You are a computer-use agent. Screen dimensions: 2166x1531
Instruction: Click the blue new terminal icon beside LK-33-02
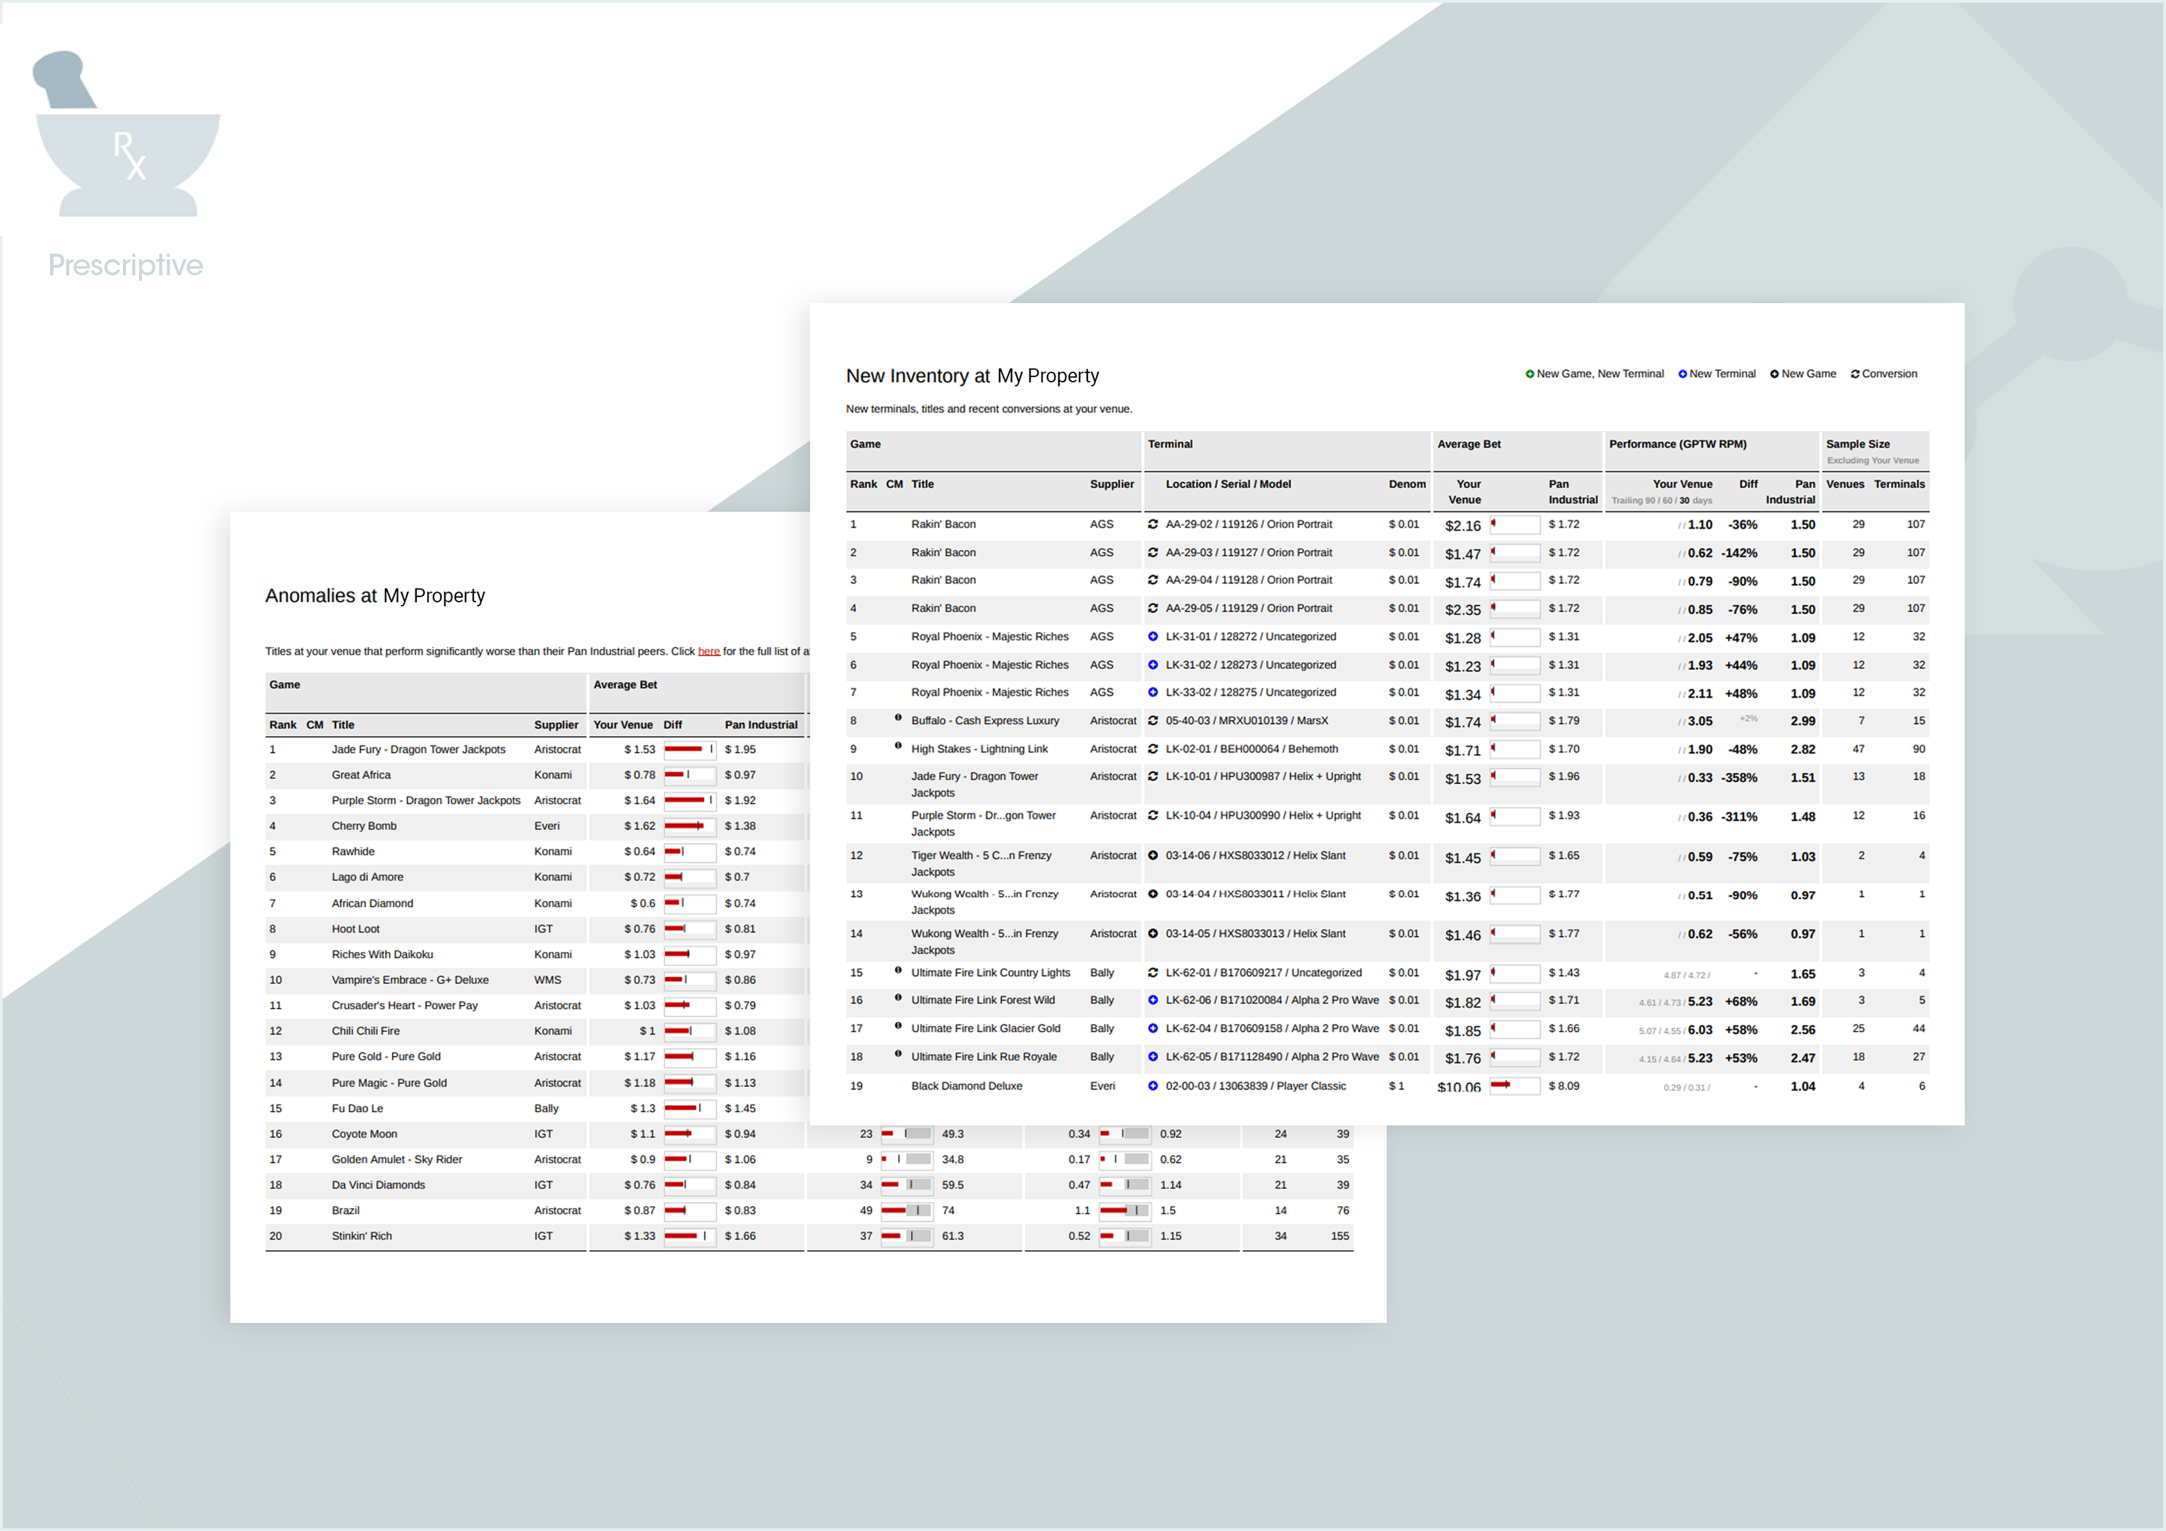1152,693
